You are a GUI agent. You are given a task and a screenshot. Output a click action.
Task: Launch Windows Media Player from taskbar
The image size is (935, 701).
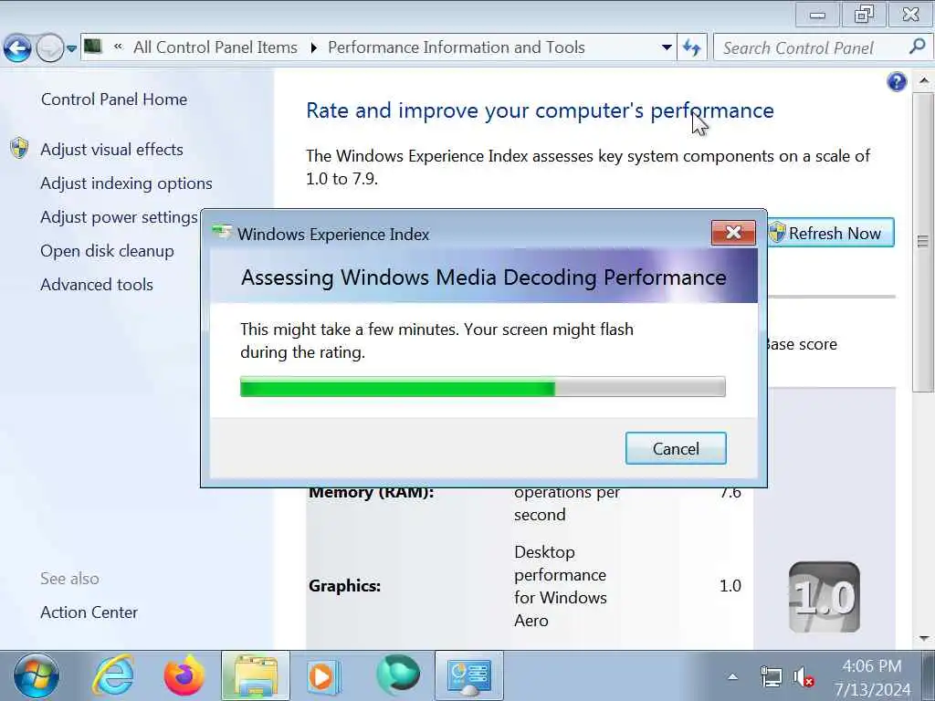tap(323, 676)
